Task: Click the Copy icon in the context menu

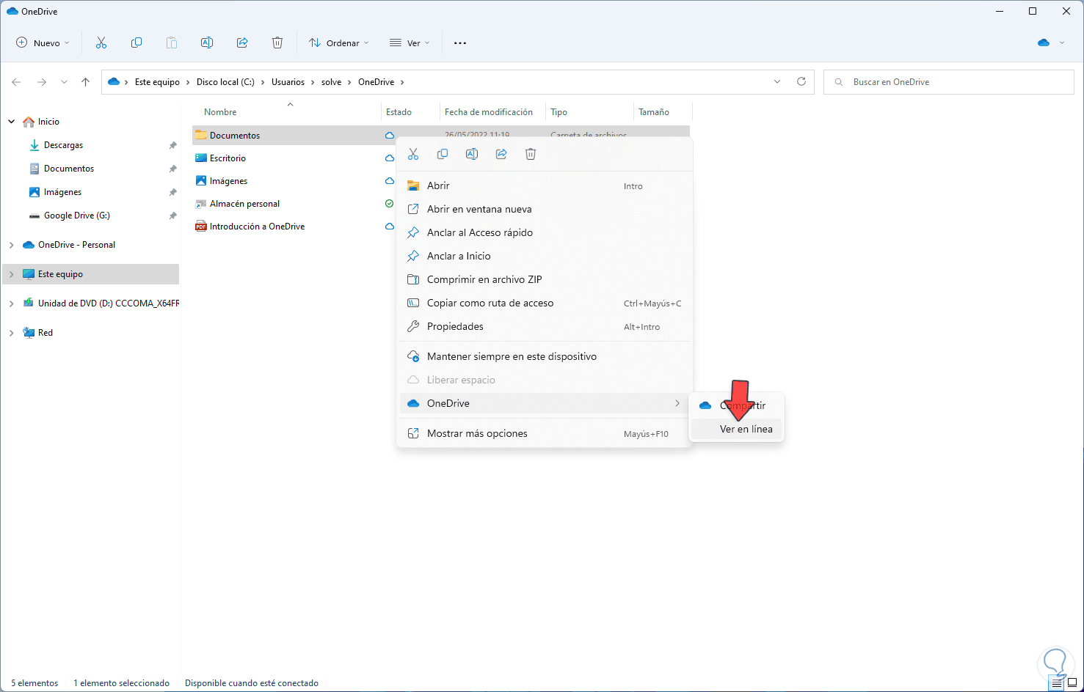Action: (x=443, y=154)
